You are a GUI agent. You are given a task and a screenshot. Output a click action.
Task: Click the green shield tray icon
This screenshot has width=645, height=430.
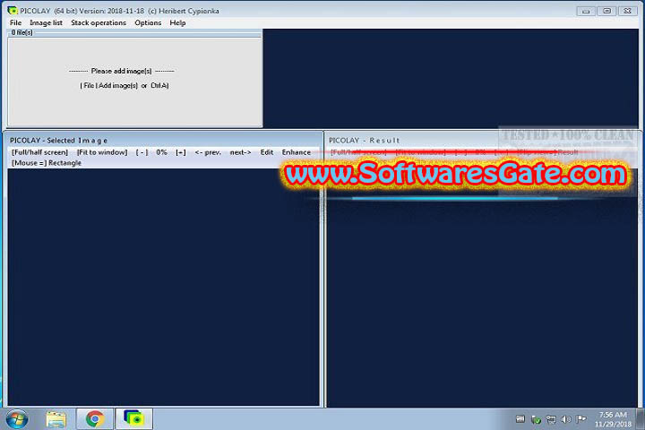tap(536, 419)
